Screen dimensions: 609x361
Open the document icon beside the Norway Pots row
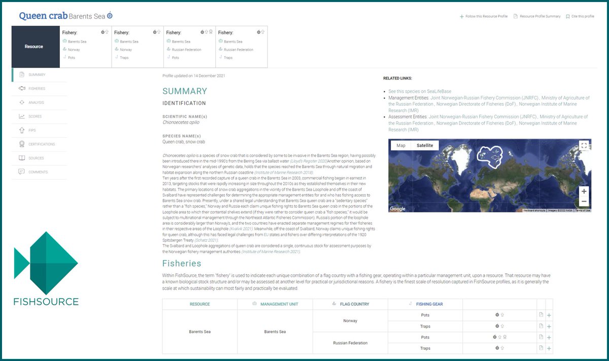click(541, 315)
